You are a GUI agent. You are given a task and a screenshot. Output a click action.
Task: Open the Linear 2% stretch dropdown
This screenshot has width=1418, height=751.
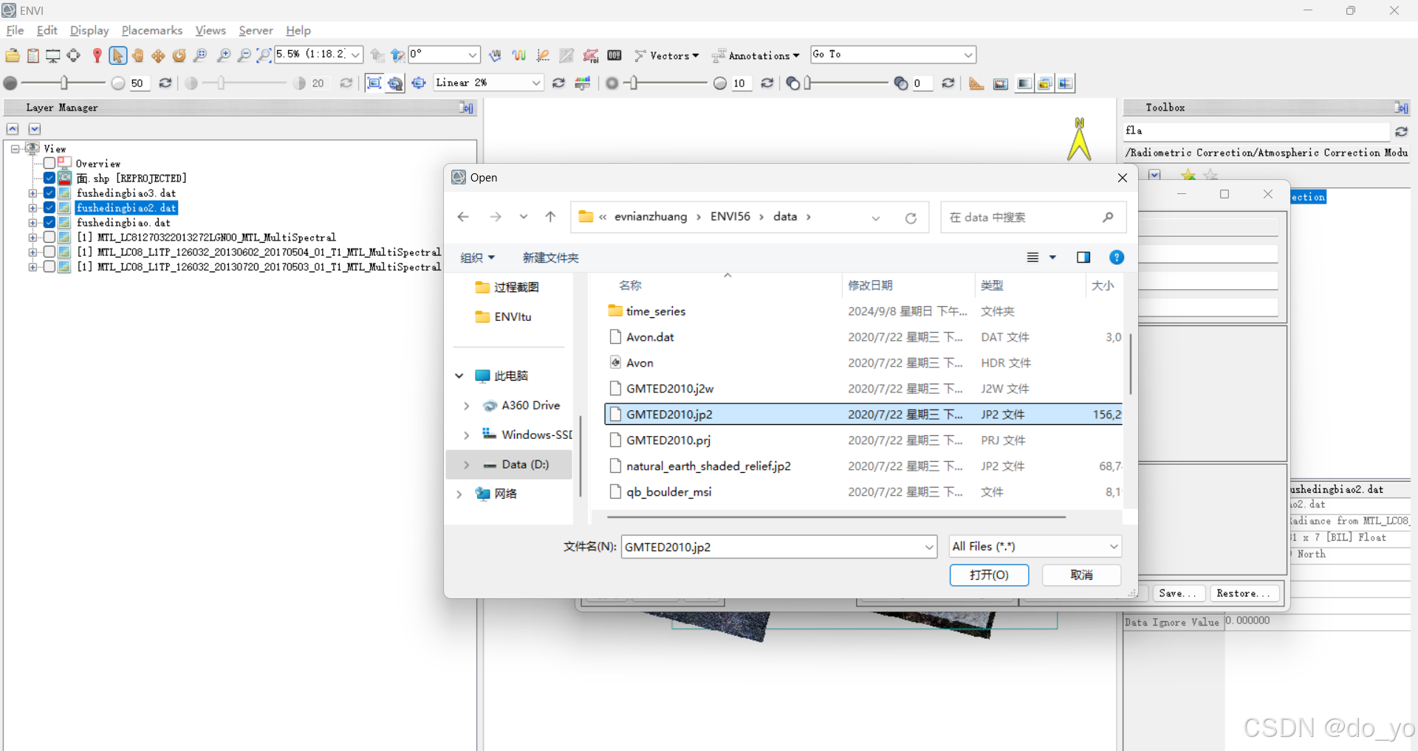click(537, 83)
